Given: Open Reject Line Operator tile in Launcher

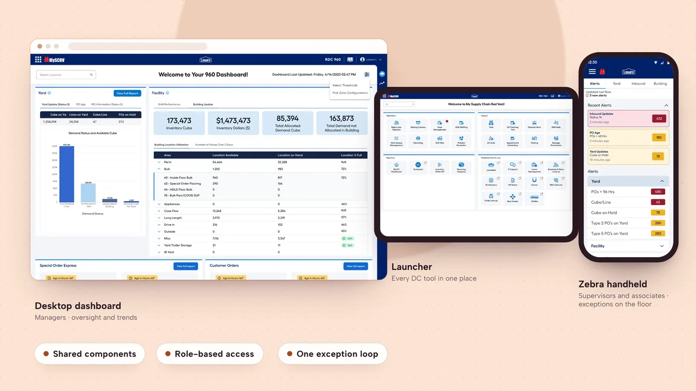Looking at the screenshot, I should click(396, 125).
